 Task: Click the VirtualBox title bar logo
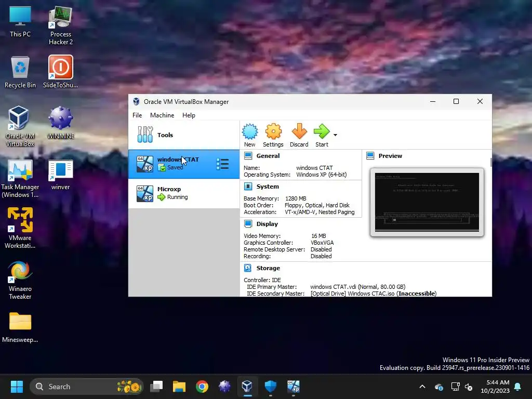(136, 101)
